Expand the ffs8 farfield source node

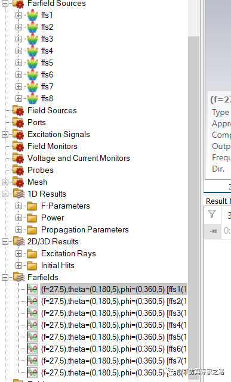tap(19, 99)
